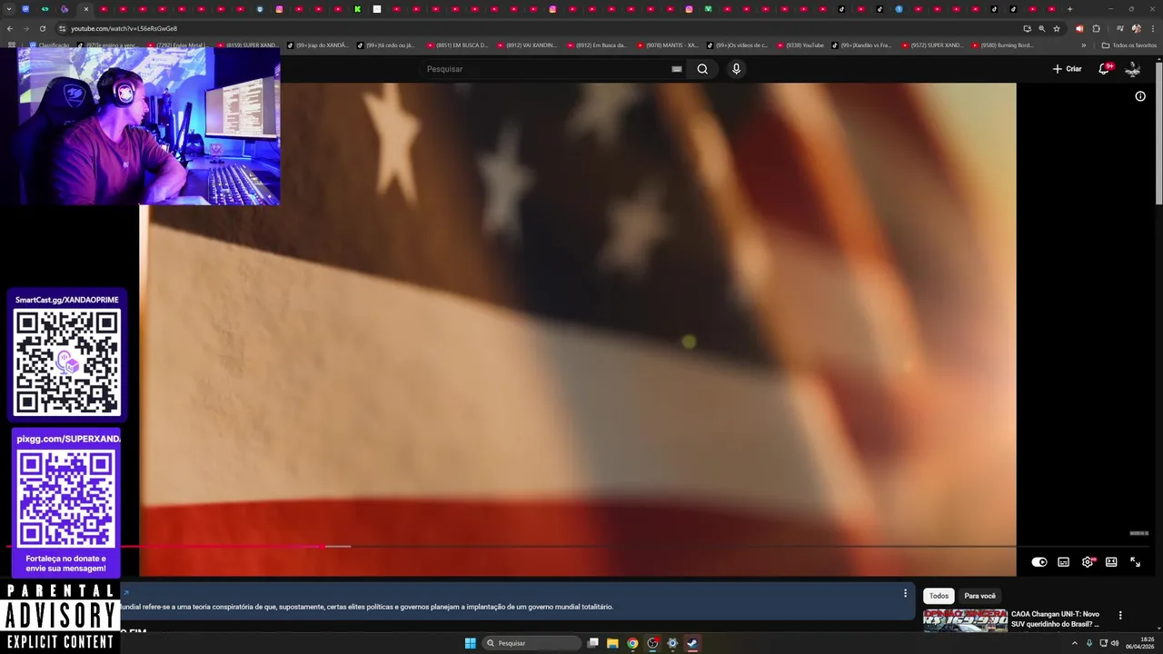Click the video info icon at top right
Image resolution: width=1163 pixels, height=654 pixels.
point(1140,96)
